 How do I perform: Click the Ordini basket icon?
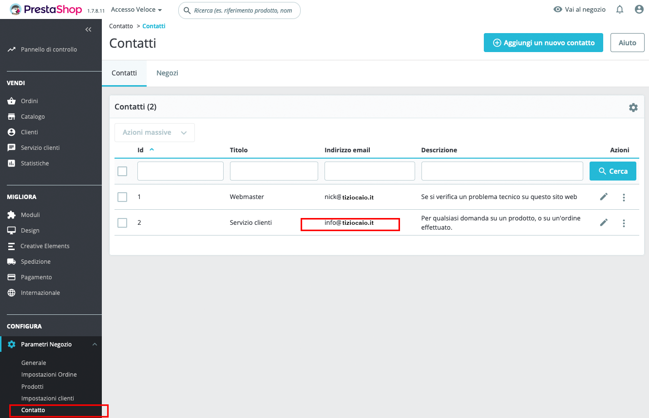[x=12, y=101]
